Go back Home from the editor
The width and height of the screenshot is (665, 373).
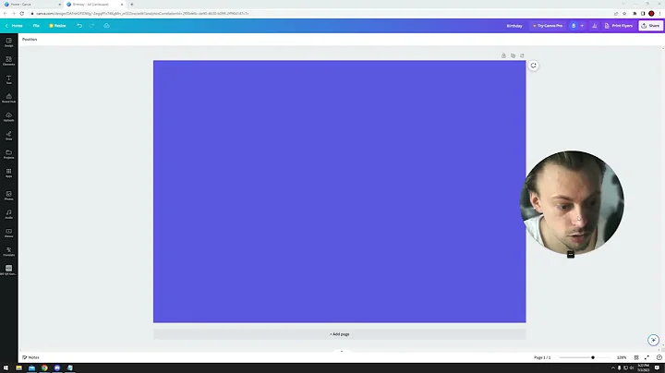point(14,26)
